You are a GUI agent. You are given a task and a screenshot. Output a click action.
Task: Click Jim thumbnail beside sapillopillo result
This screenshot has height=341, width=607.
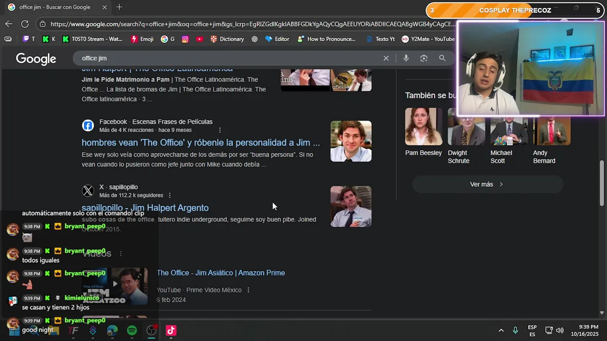tap(351, 206)
